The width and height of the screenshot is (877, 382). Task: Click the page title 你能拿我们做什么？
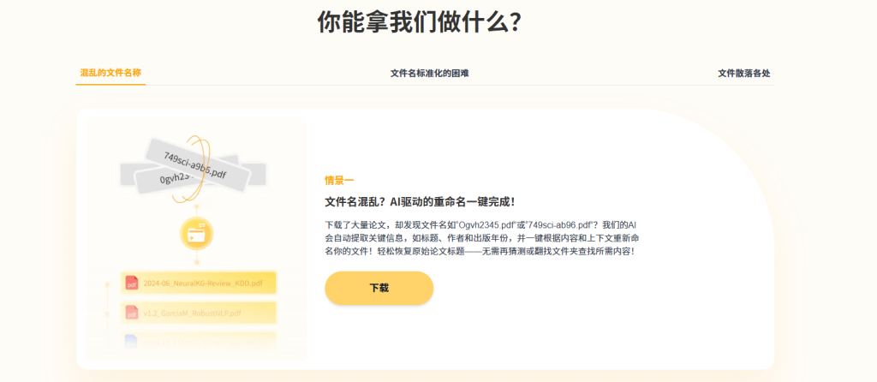point(420,22)
